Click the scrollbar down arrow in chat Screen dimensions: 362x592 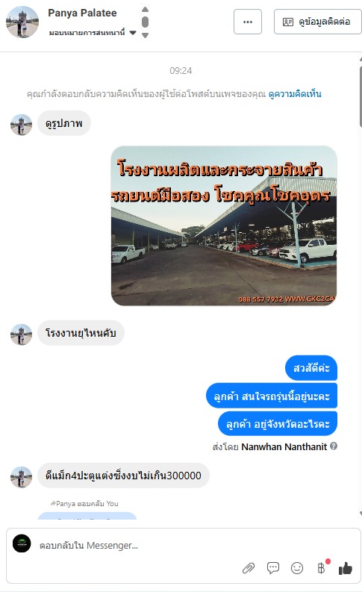pyautogui.click(x=360, y=514)
